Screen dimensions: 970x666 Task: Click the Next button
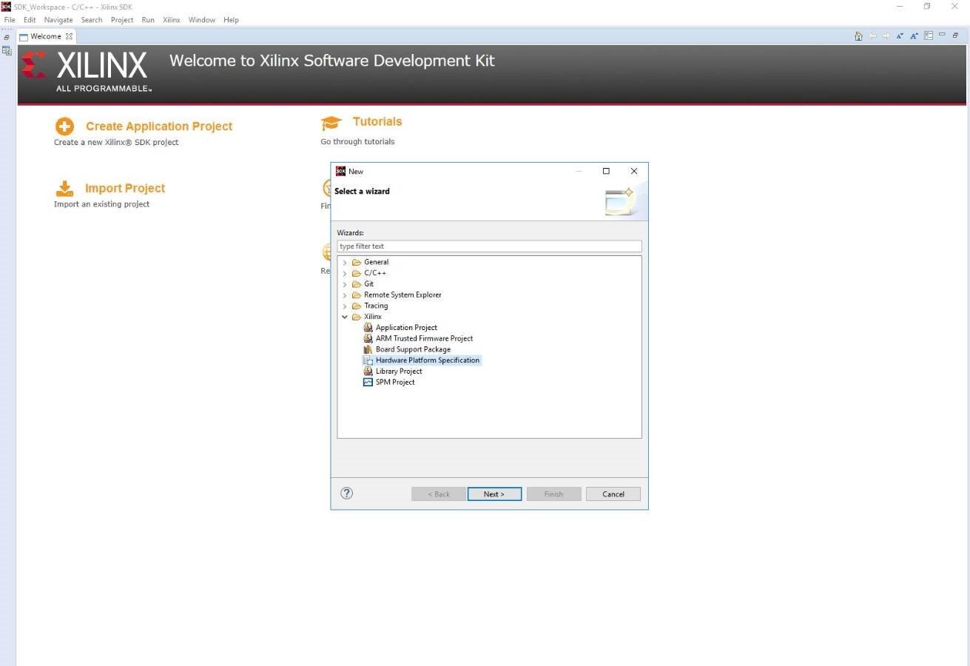pyautogui.click(x=494, y=494)
